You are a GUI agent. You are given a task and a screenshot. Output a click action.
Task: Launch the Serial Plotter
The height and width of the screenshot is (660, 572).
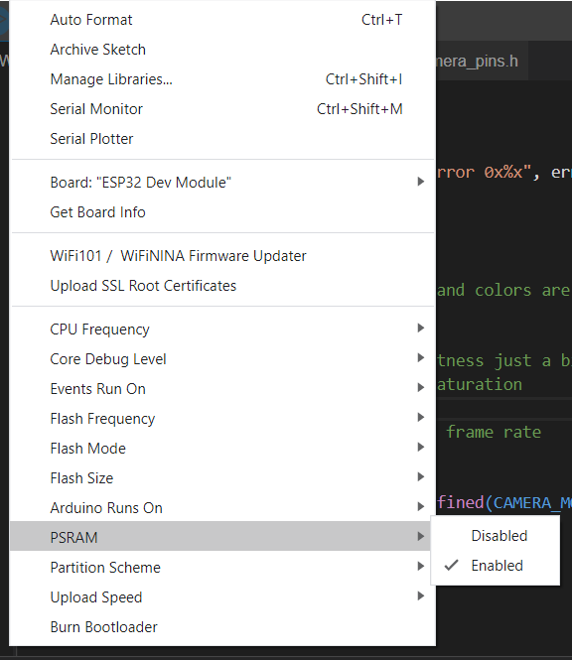click(222, 139)
